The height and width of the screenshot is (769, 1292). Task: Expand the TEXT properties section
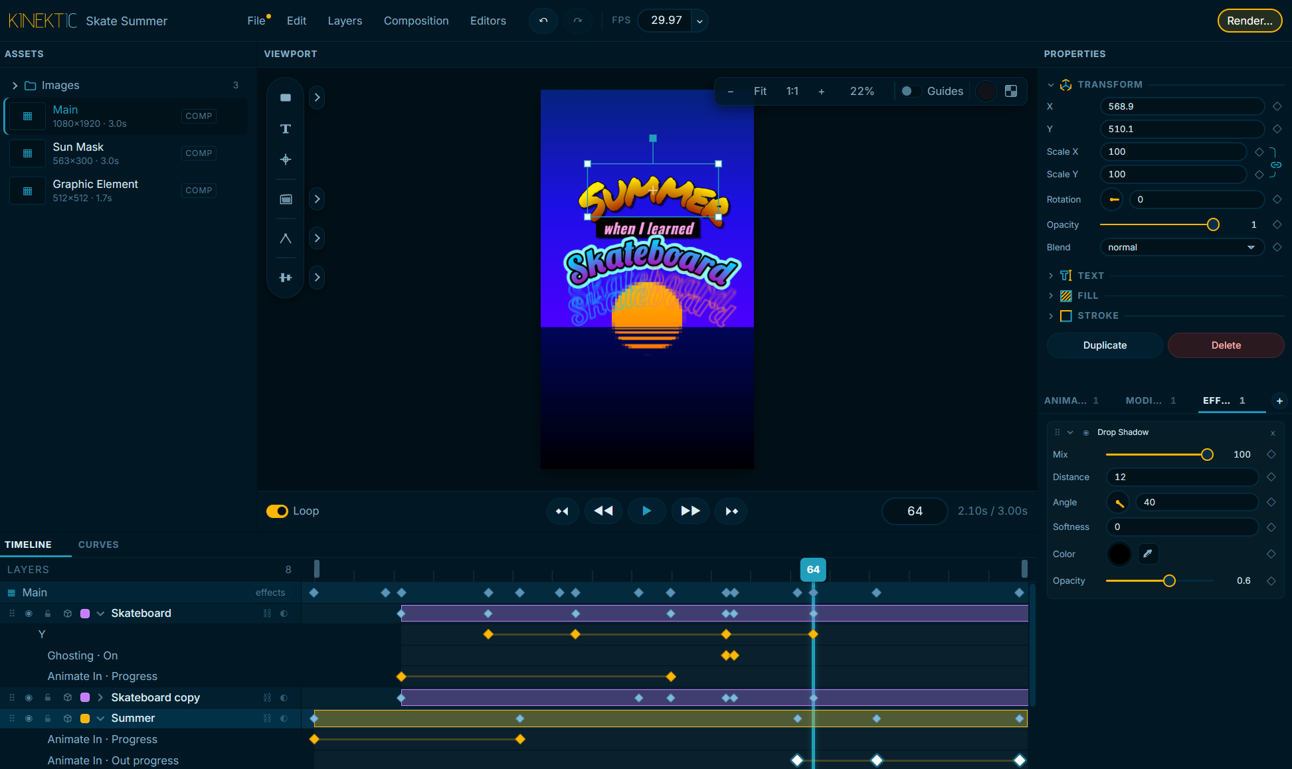point(1051,276)
